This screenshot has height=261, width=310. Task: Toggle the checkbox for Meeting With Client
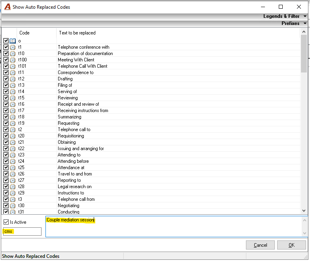(6, 59)
